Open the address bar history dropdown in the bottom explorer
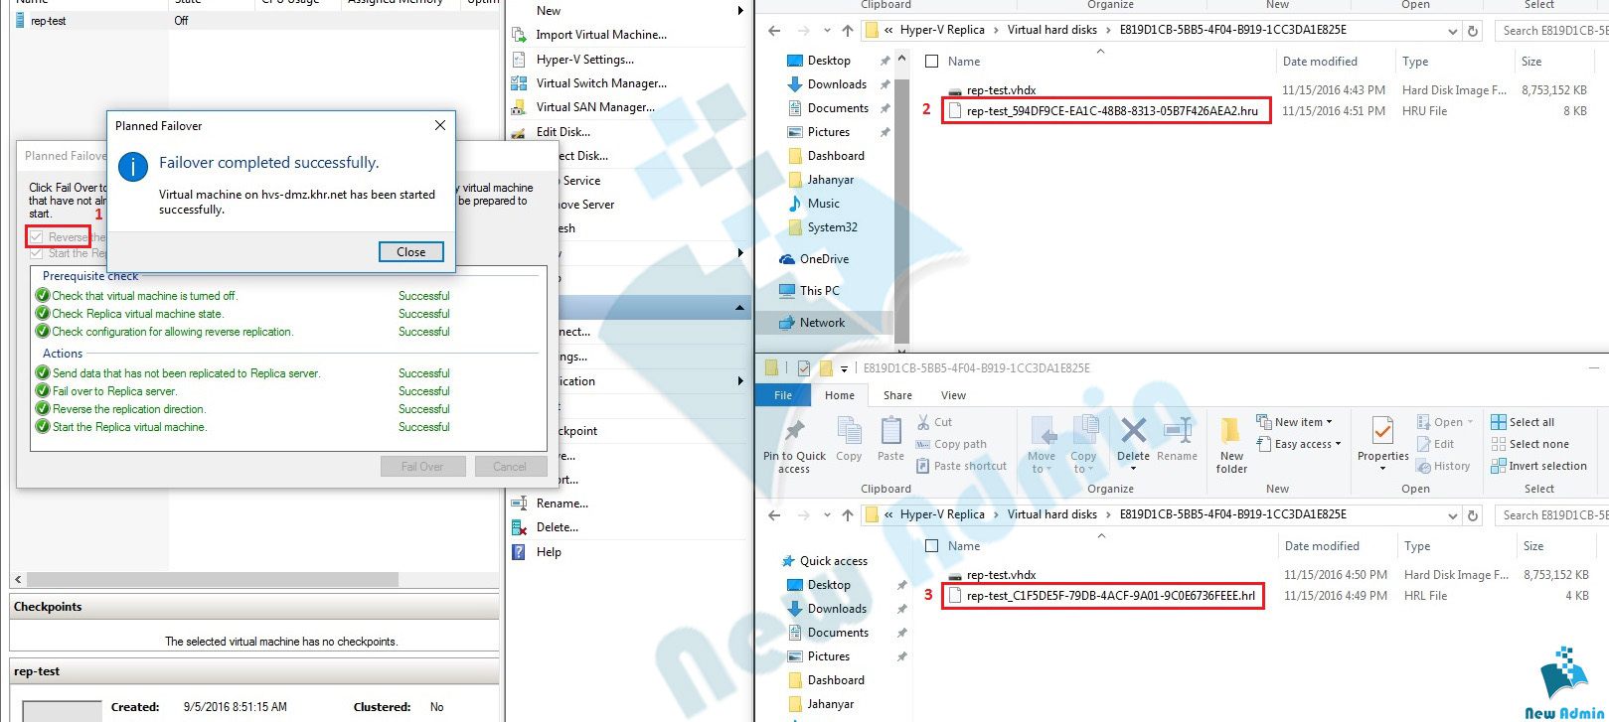Screen dimensions: 1609x722 [x=1452, y=515]
